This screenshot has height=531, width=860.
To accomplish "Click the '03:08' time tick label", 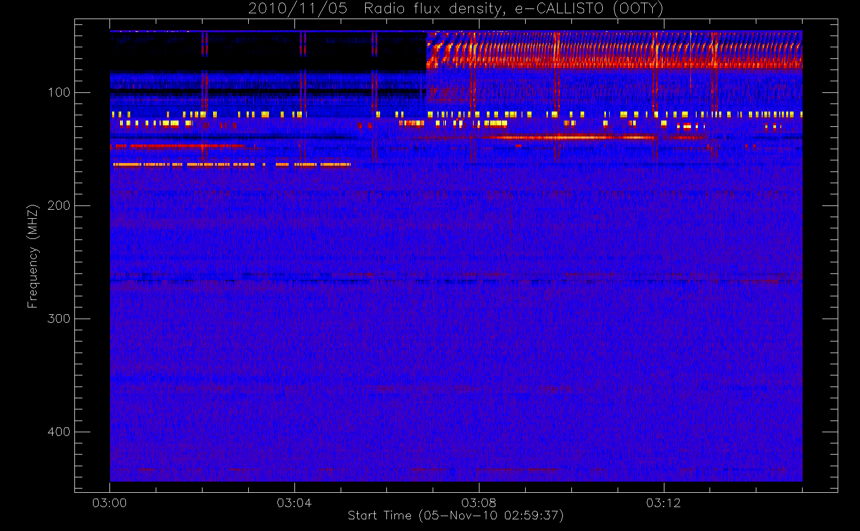I will [479, 503].
